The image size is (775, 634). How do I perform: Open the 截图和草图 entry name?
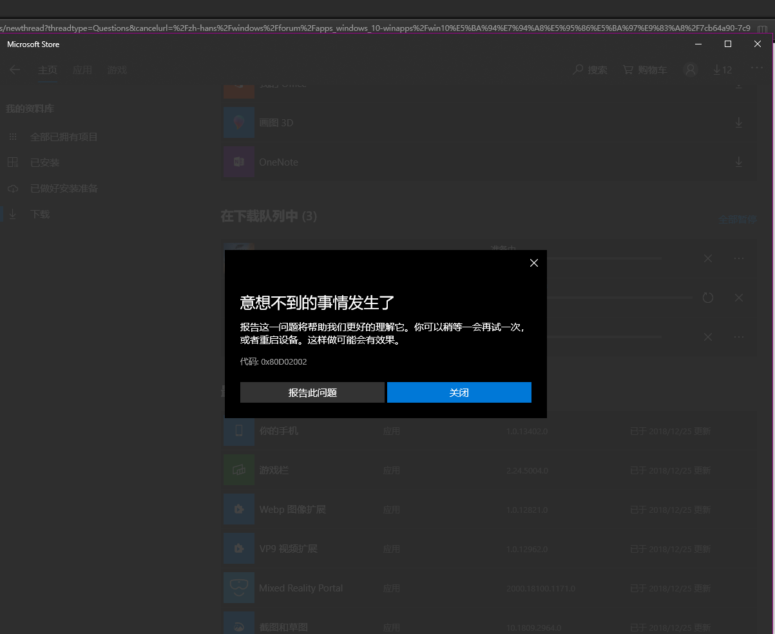tap(283, 628)
